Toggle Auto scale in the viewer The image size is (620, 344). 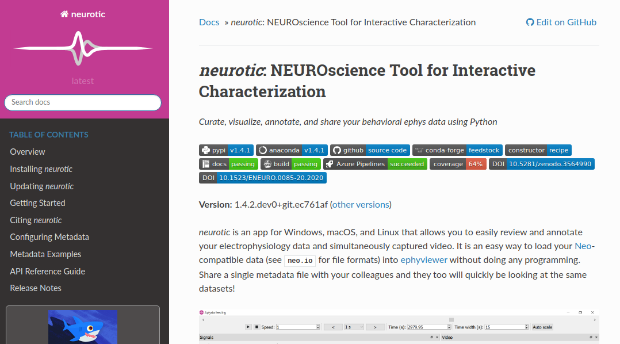point(542,327)
